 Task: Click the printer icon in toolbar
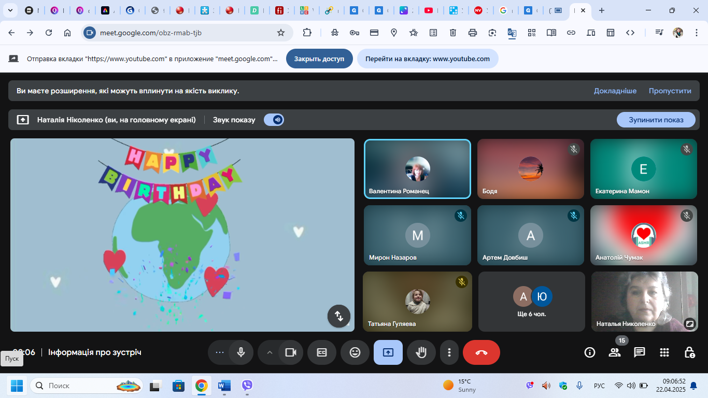pos(473,33)
